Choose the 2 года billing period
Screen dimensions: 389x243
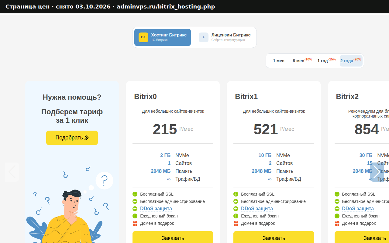click(351, 61)
